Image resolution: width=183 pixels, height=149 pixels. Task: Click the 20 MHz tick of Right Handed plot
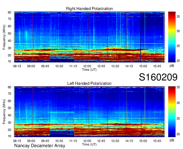pos(9,55)
